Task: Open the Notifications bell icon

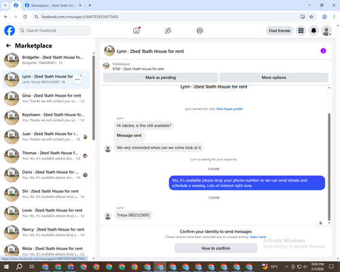Action: [x=313, y=31]
